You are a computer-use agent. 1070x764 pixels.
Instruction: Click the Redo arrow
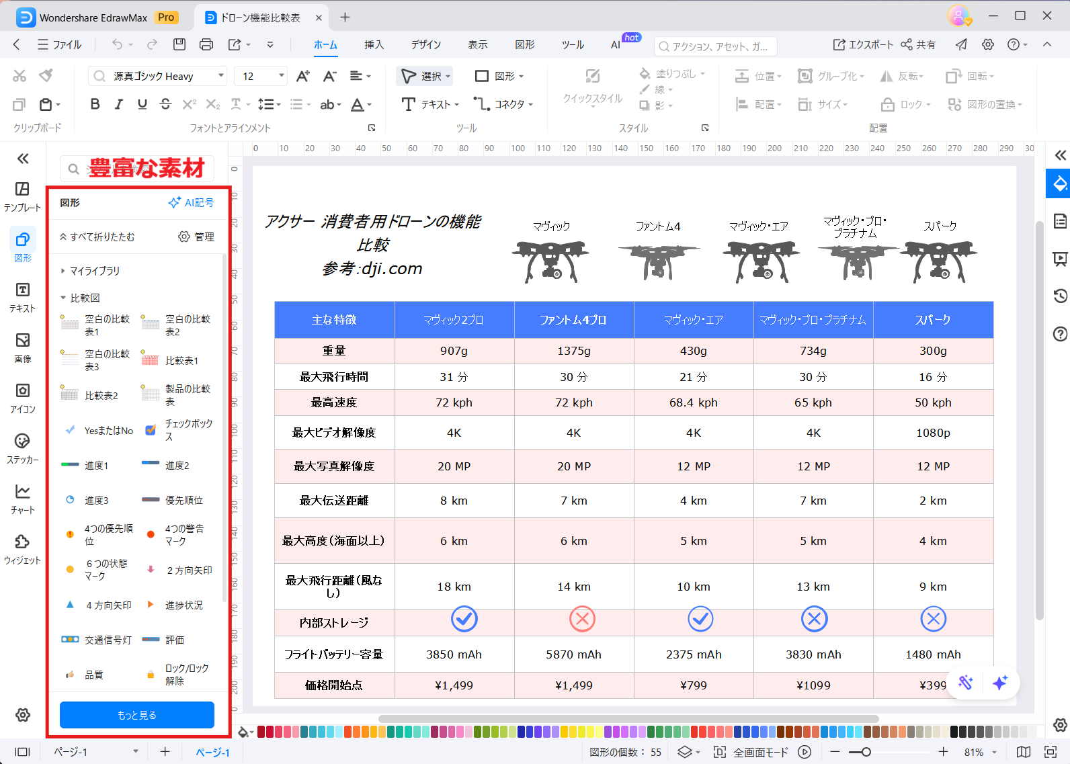153,44
